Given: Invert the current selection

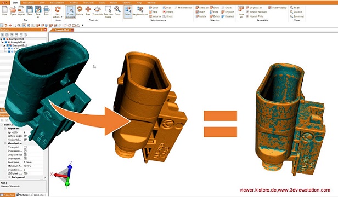Looking at the screenshot, I should click(x=200, y=12).
